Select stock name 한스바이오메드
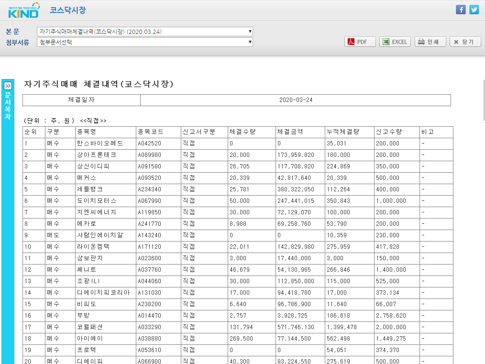The width and height of the screenshot is (485, 364). pos(100,143)
